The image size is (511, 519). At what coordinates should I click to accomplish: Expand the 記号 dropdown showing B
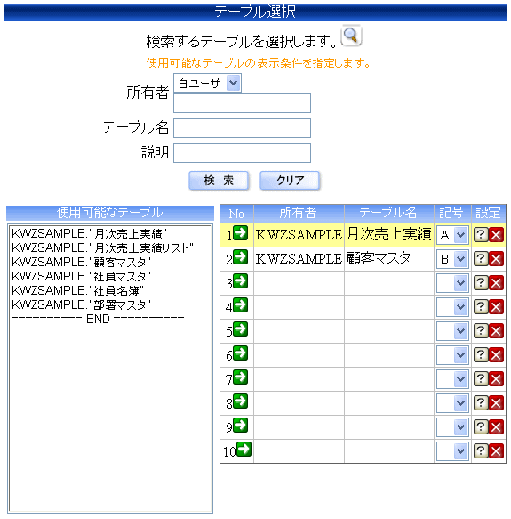point(452,259)
